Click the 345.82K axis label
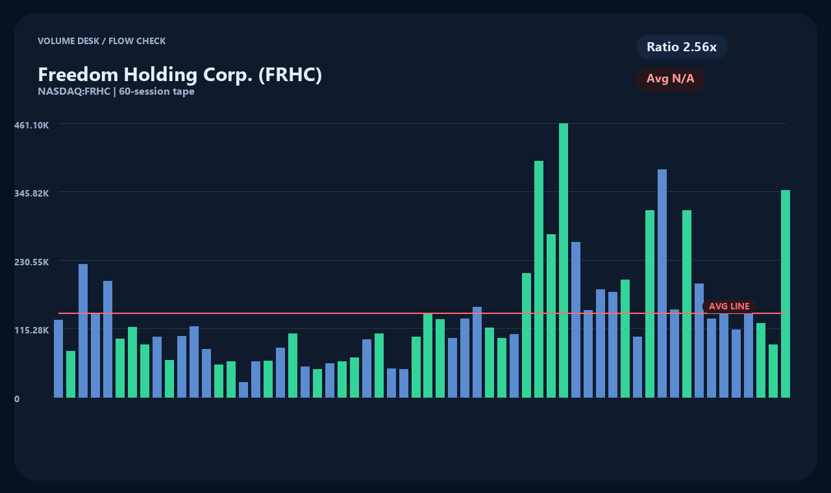 click(31, 193)
